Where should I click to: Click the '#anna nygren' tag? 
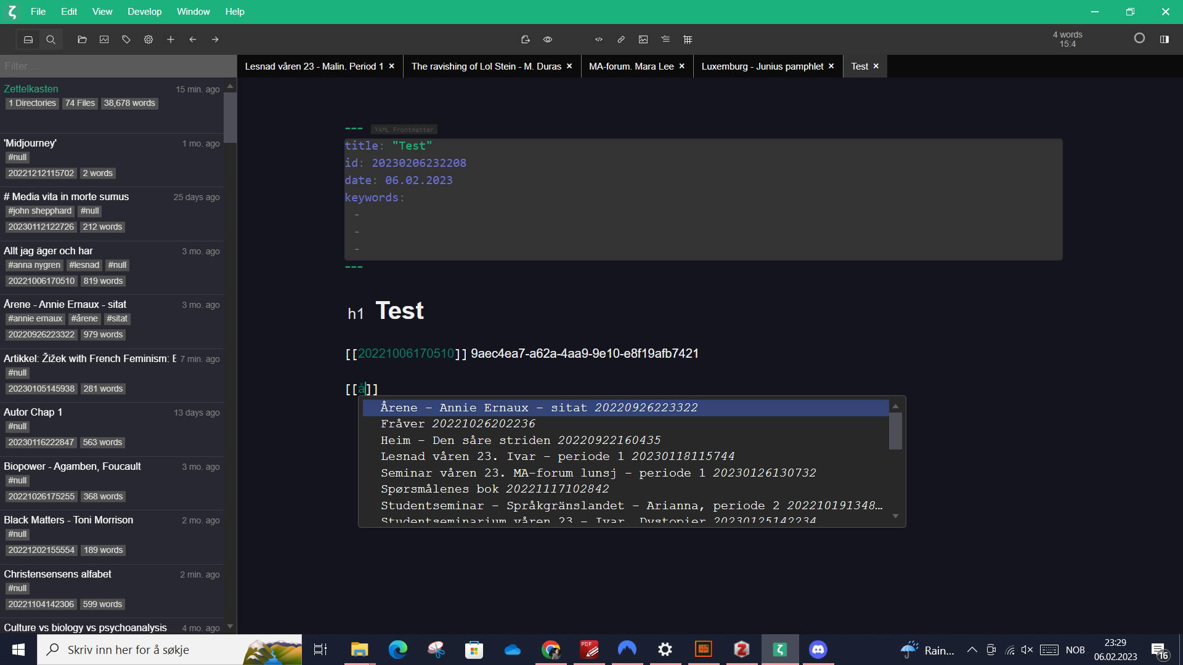(34, 265)
